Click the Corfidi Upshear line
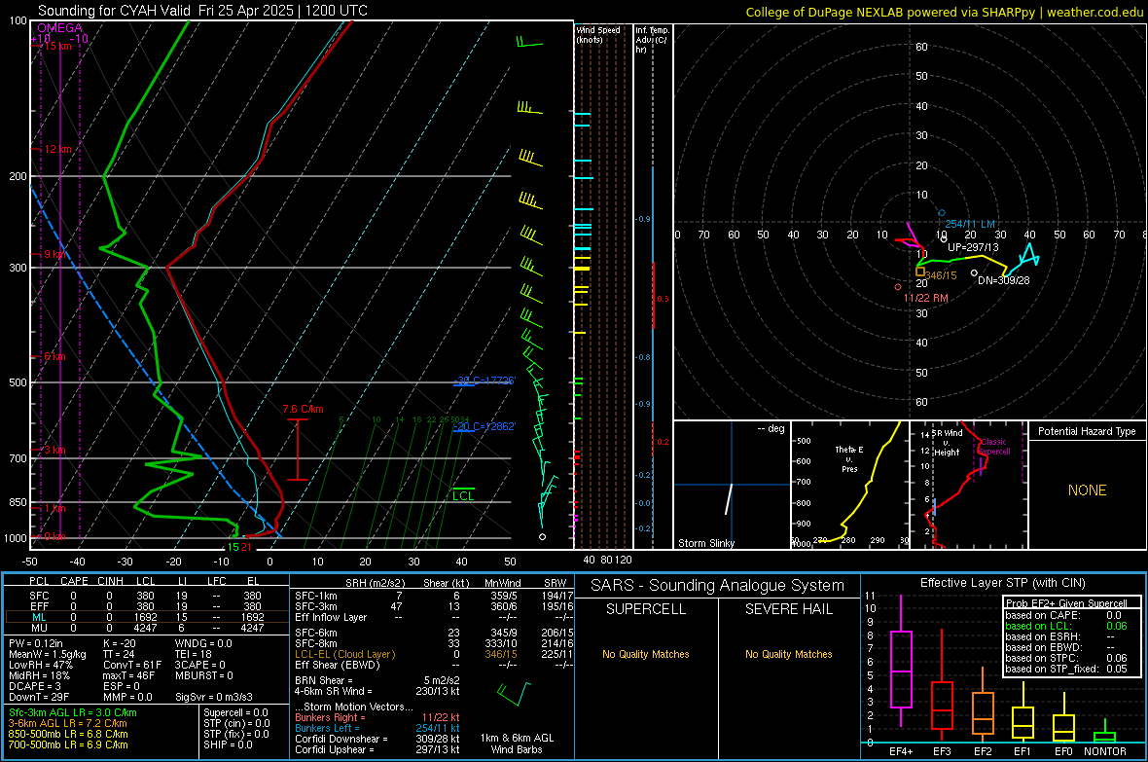This screenshot has width=1148, height=762. [377, 749]
